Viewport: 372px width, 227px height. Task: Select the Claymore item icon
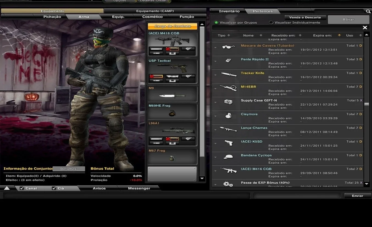click(228, 115)
